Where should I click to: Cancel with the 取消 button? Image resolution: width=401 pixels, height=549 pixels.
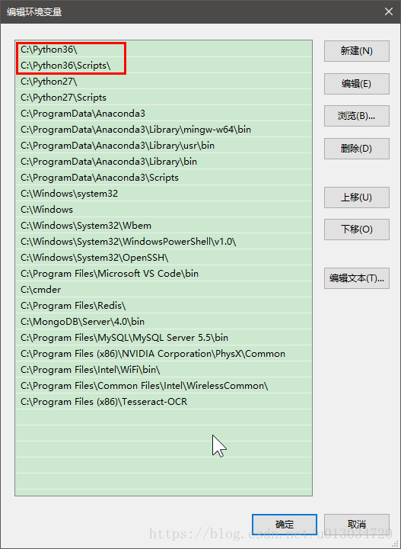[357, 524]
